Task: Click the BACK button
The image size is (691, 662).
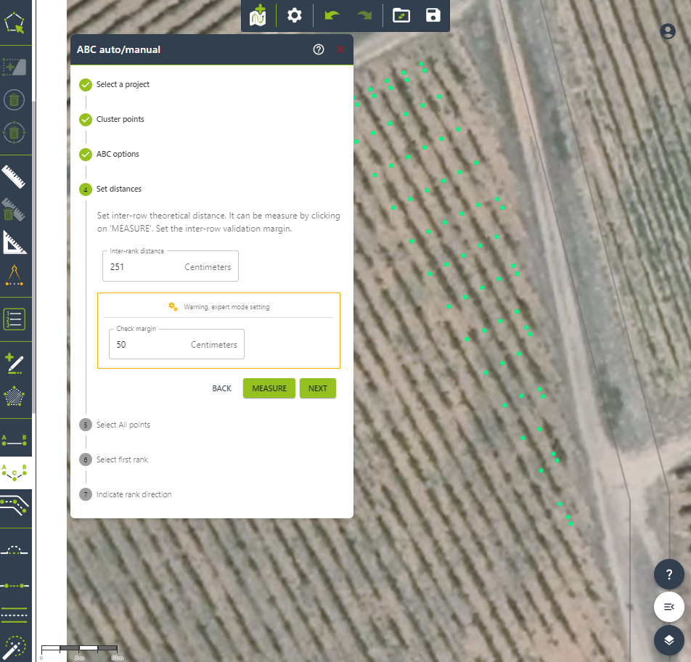Action: (x=221, y=388)
